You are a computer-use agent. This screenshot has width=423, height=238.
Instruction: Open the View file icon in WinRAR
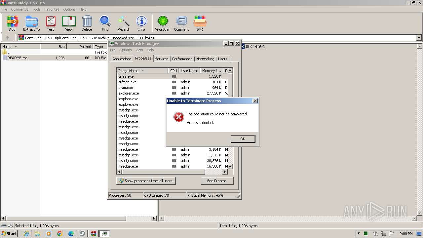[x=69, y=23]
